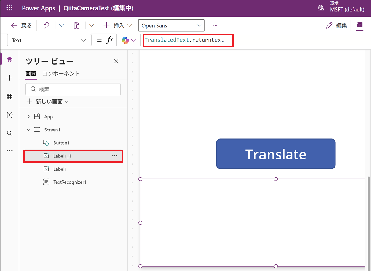Close the ツリー ビュー panel
The width and height of the screenshot is (371, 271).
[x=116, y=61]
